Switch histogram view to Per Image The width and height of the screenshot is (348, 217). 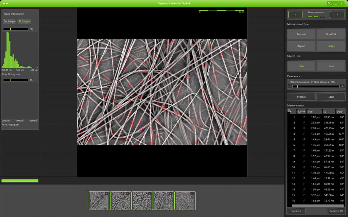pyautogui.click(x=9, y=21)
